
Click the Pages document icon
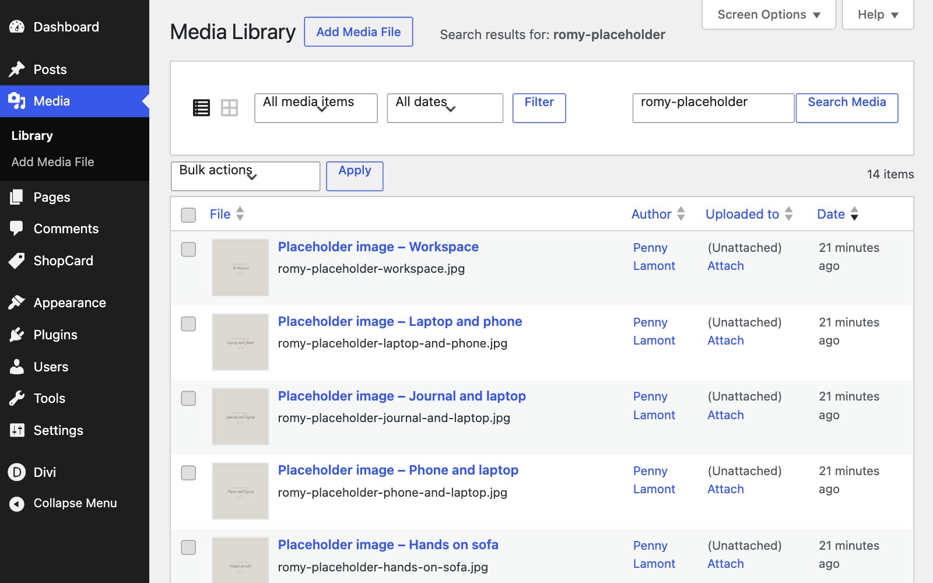tap(17, 197)
